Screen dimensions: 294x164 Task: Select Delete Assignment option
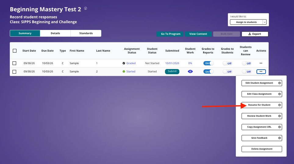point(262,149)
